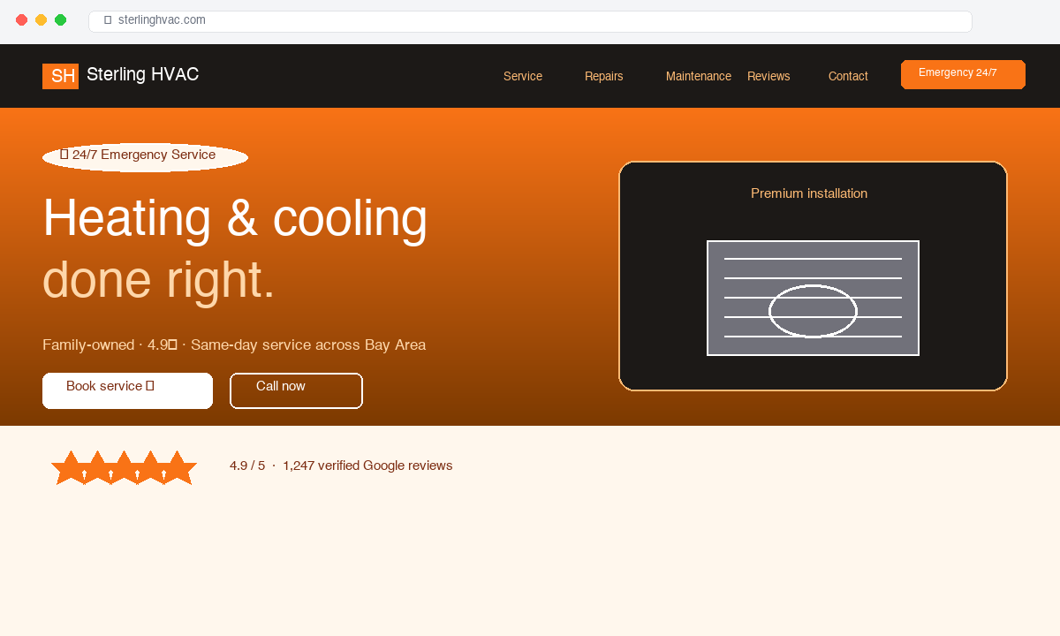Image resolution: width=1060 pixels, height=636 pixels.
Task: Open the Sterling HVAC brand name link
Action: tap(142, 75)
